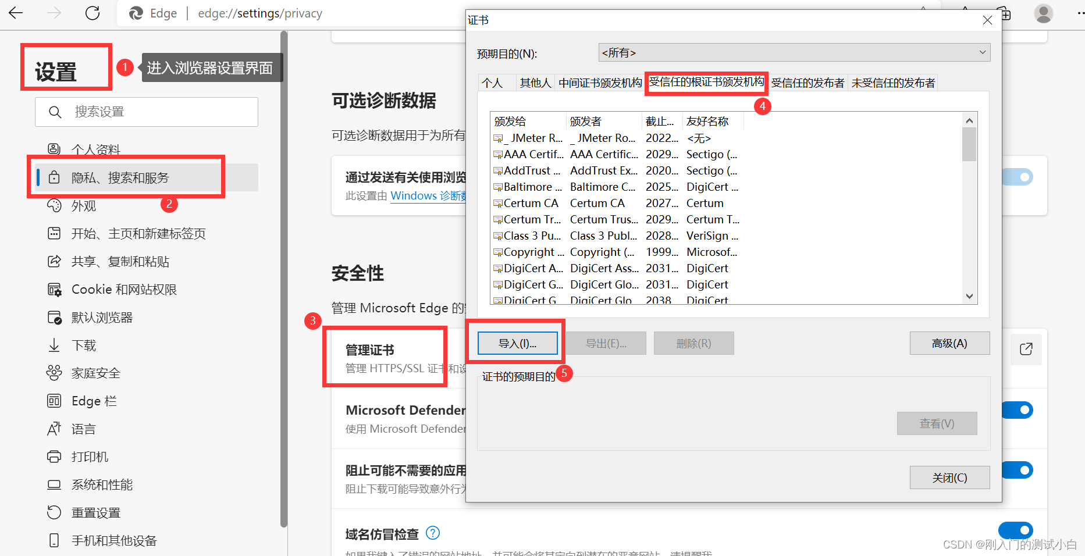The height and width of the screenshot is (556, 1085).
Task: Open 外观 appearance settings
Action: coord(84,206)
